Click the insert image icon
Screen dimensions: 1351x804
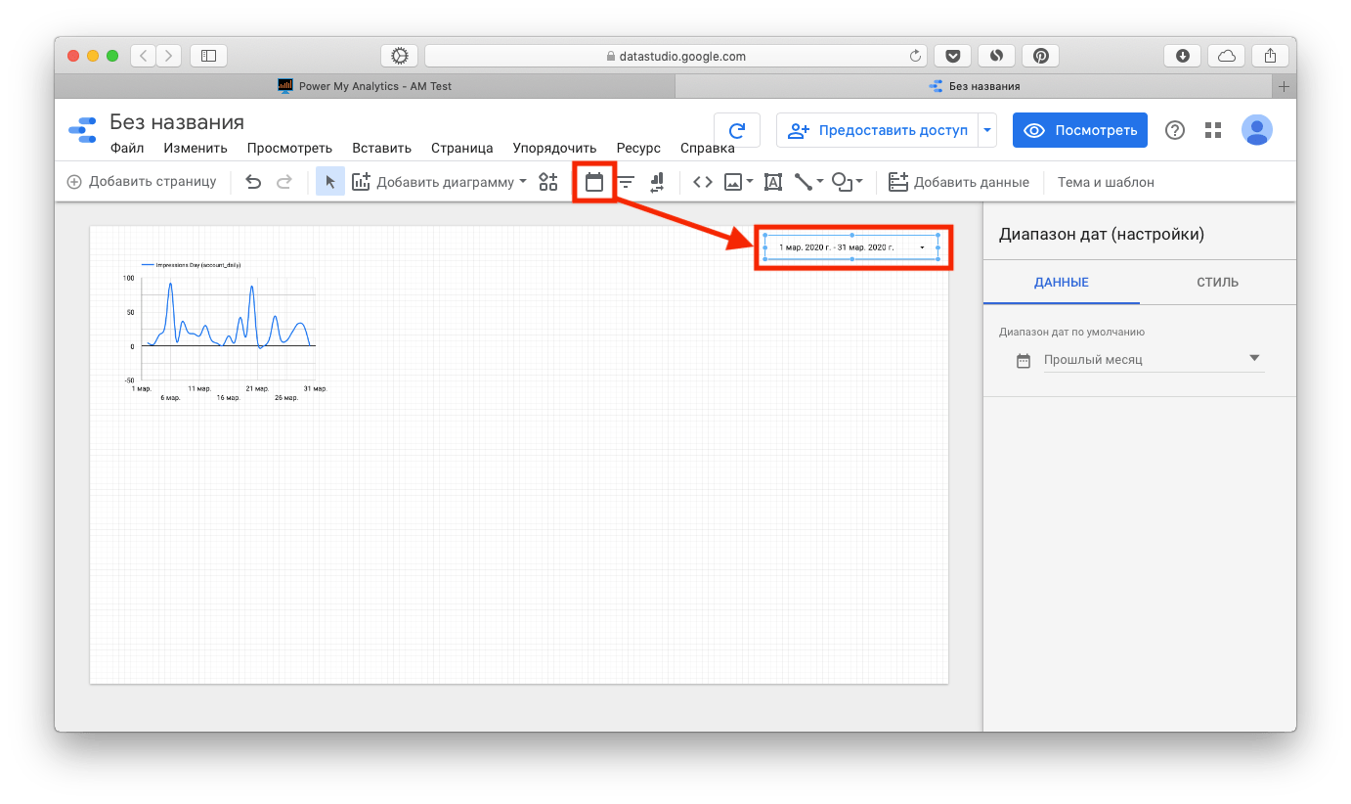(x=733, y=182)
